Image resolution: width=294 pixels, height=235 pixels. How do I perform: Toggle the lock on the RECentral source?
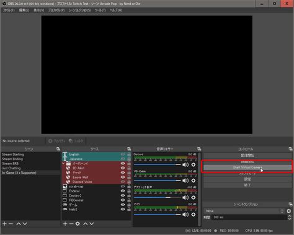tap(129, 200)
